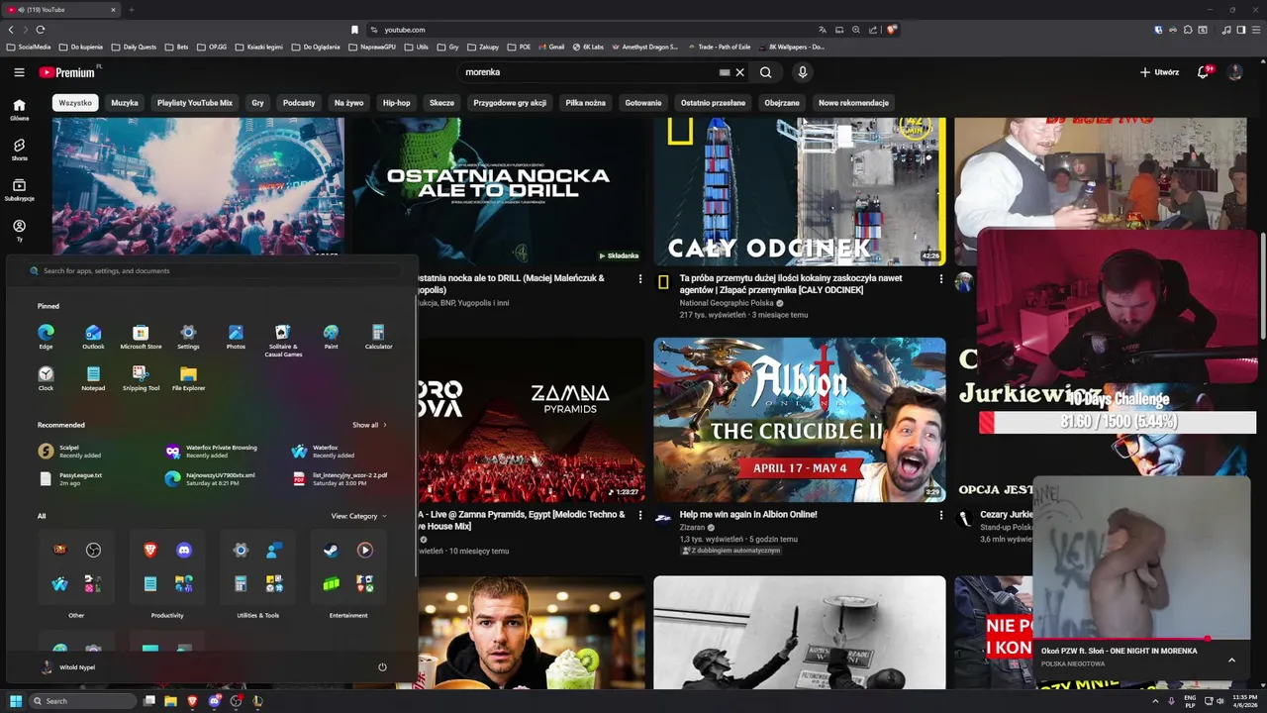The image size is (1267, 713).
Task: Select the Wszystko filter chip
Action: click(x=75, y=103)
